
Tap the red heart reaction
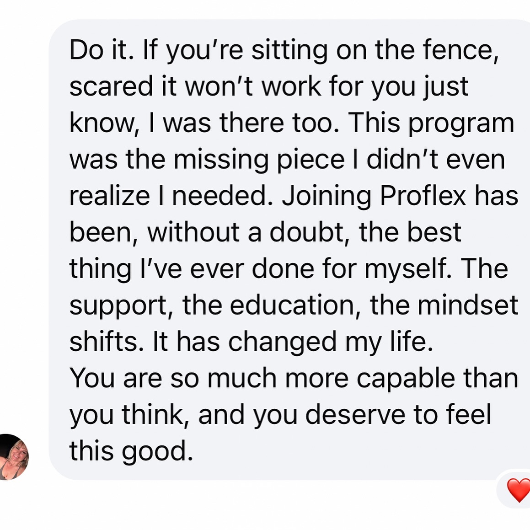519,490
